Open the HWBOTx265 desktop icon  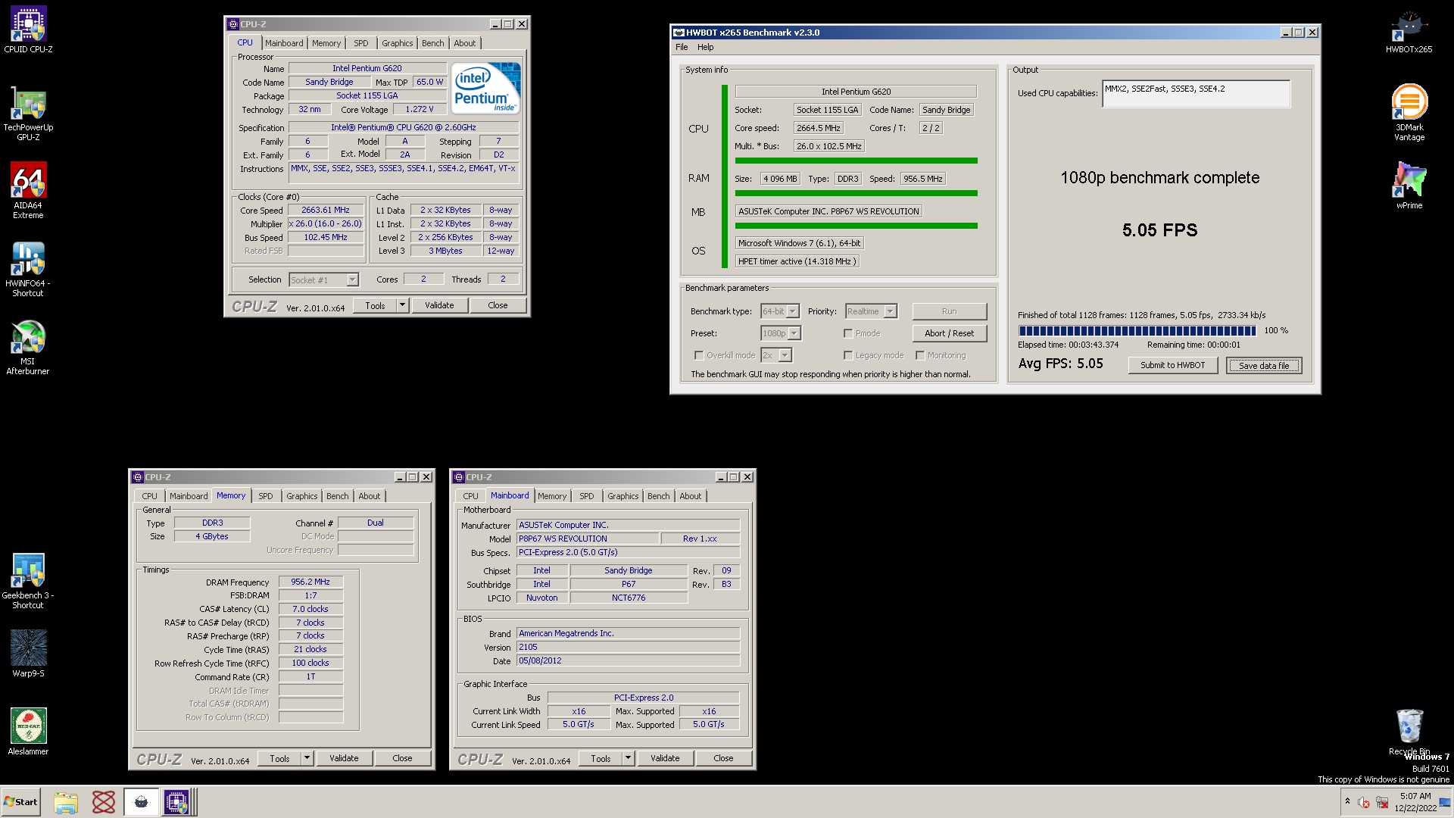click(x=1409, y=30)
